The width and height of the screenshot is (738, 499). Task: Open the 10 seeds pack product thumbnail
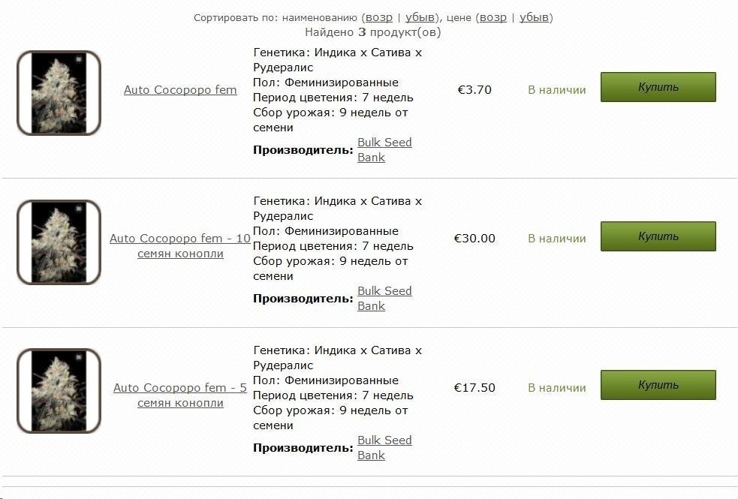pyautogui.click(x=59, y=242)
